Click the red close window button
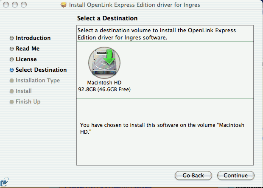The image size is (263, 188). coord(6,5)
